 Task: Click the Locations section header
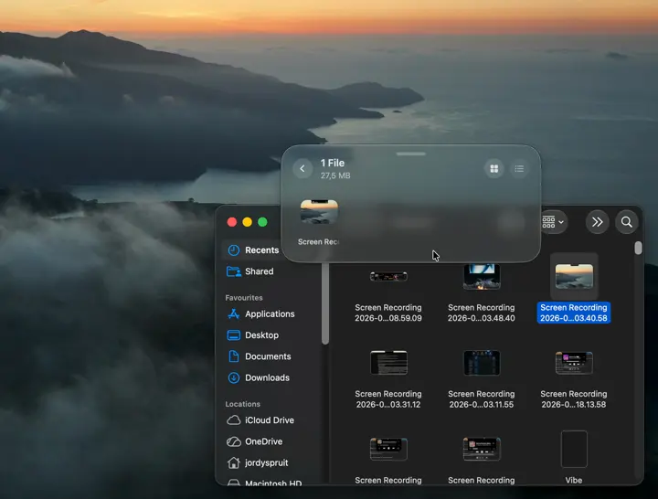click(x=242, y=404)
